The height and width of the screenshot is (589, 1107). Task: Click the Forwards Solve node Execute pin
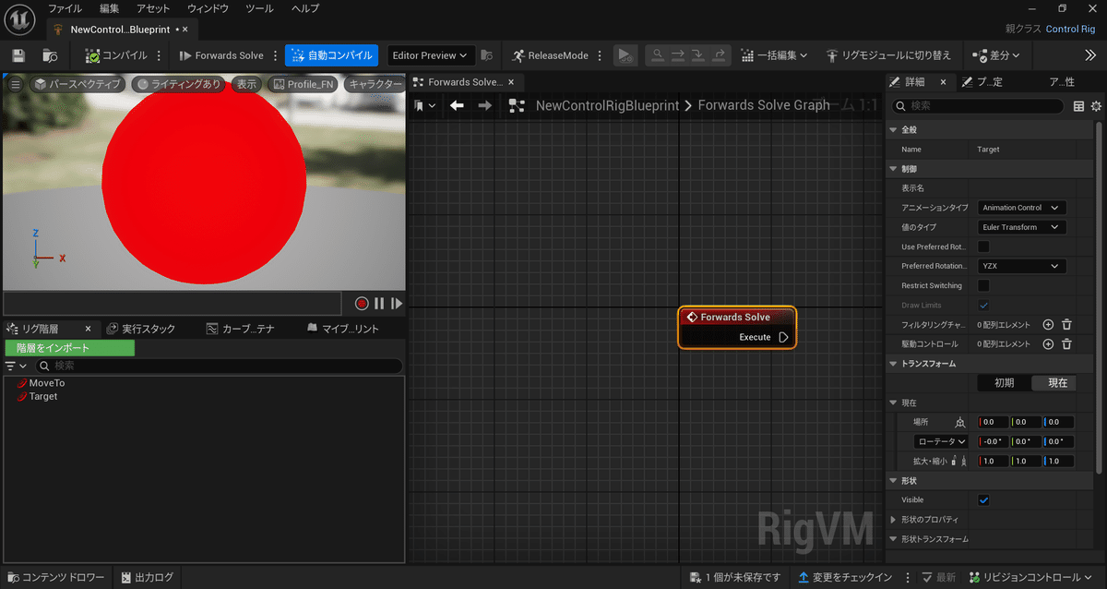pyautogui.click(x=783, y=337)
